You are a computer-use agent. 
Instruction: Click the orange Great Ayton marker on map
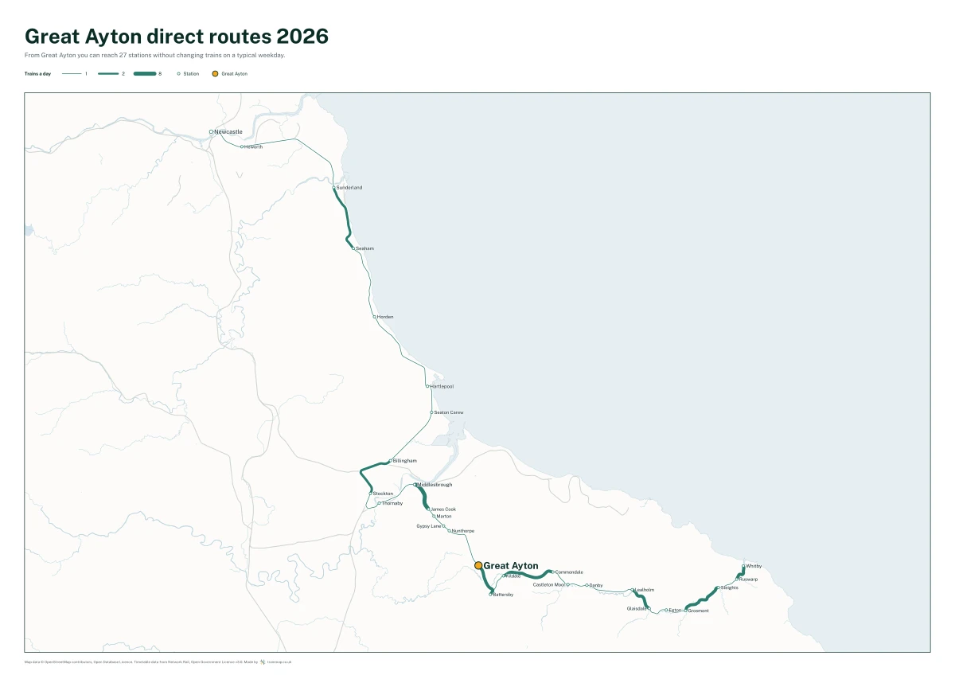point(478,566)
